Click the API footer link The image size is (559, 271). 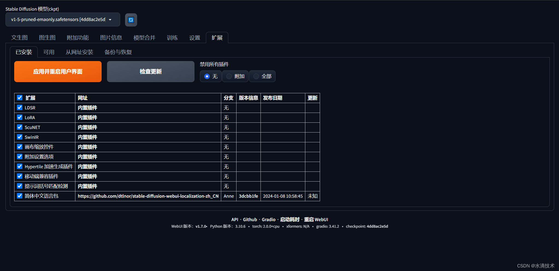[235, 219]
